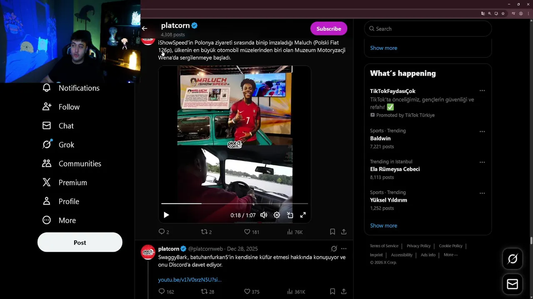
Task: Open browser translate icon
Action: point(483,13)
